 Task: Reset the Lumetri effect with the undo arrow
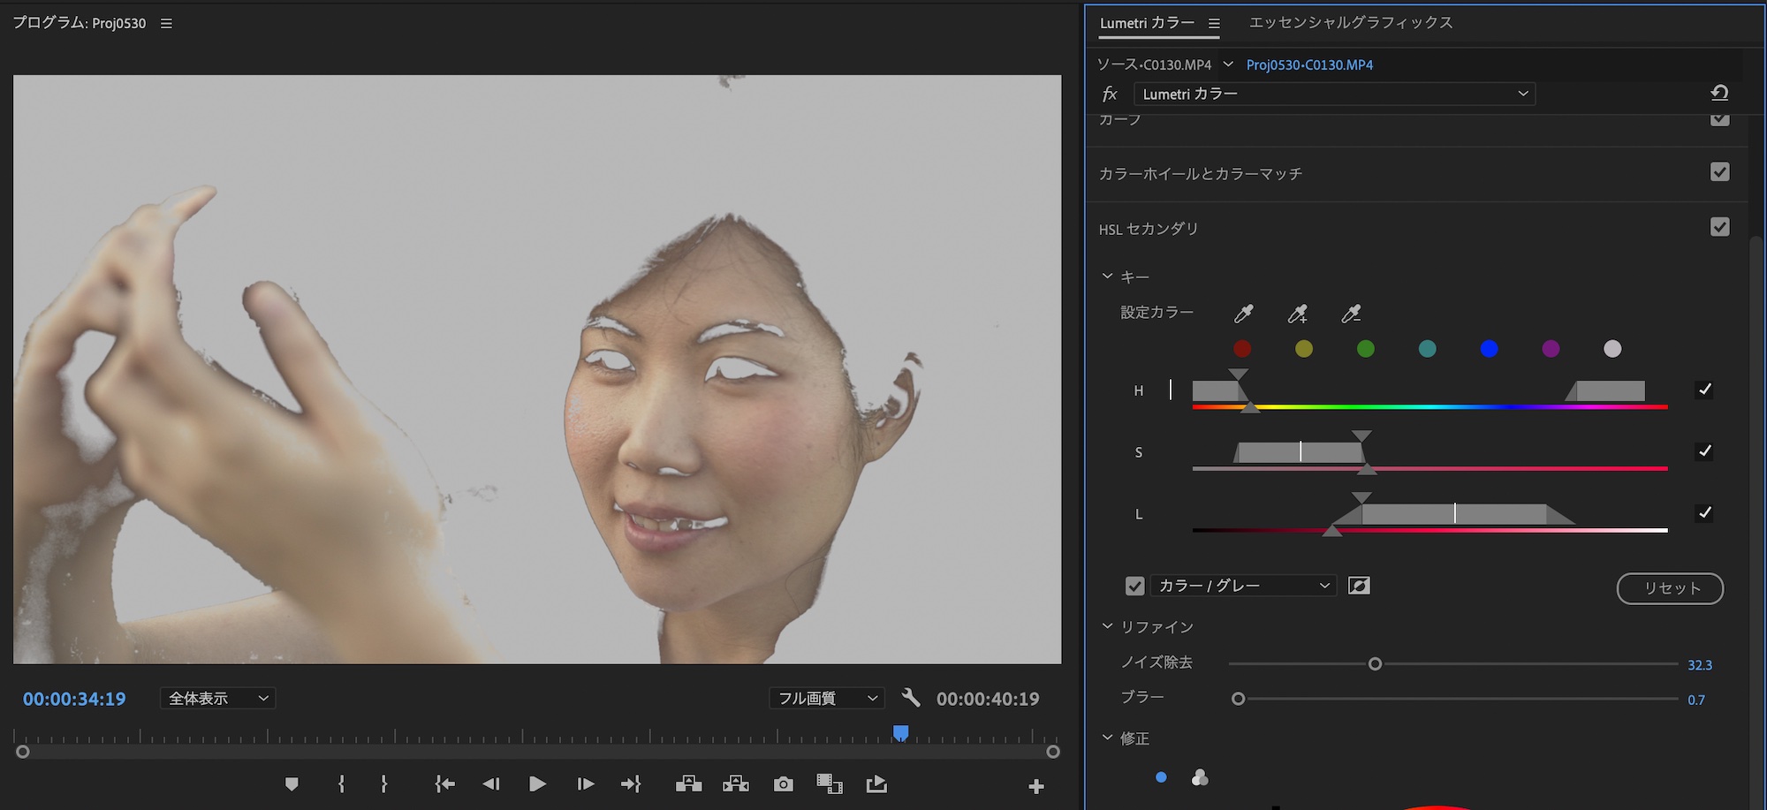(1719, 93)
